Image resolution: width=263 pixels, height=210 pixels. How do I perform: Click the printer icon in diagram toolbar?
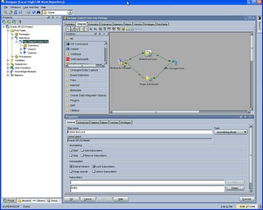[132, 29]
